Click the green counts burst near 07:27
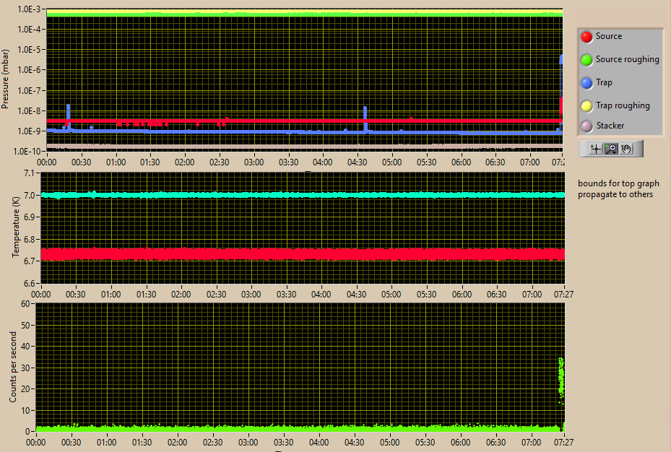Viewport: 671px width, 452px height. [x=560, y=380]
